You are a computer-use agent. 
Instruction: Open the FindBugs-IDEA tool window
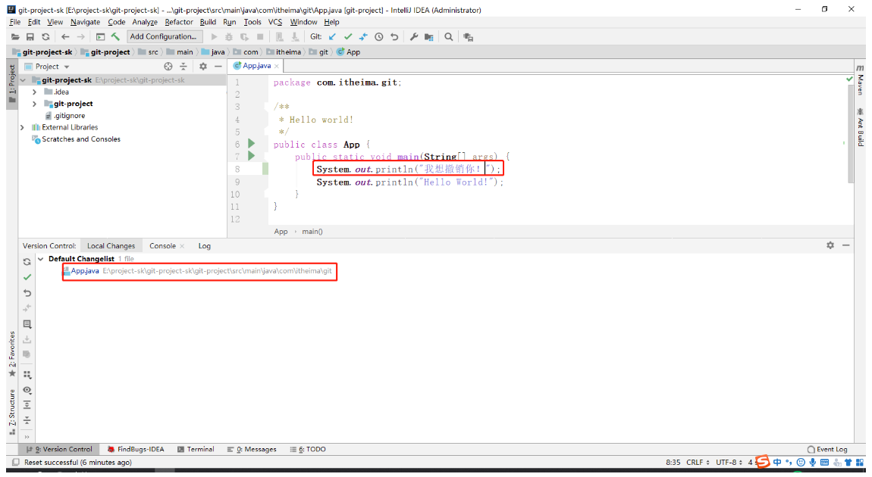136,449
